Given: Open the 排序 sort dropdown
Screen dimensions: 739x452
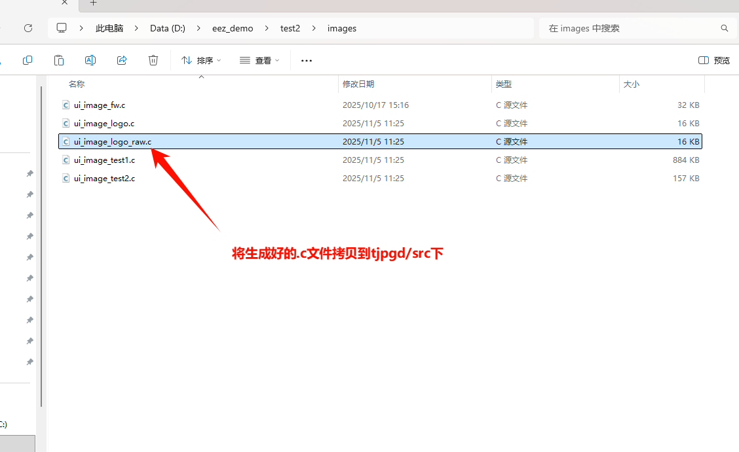Looking at the screenshot, I should (201, 60).
